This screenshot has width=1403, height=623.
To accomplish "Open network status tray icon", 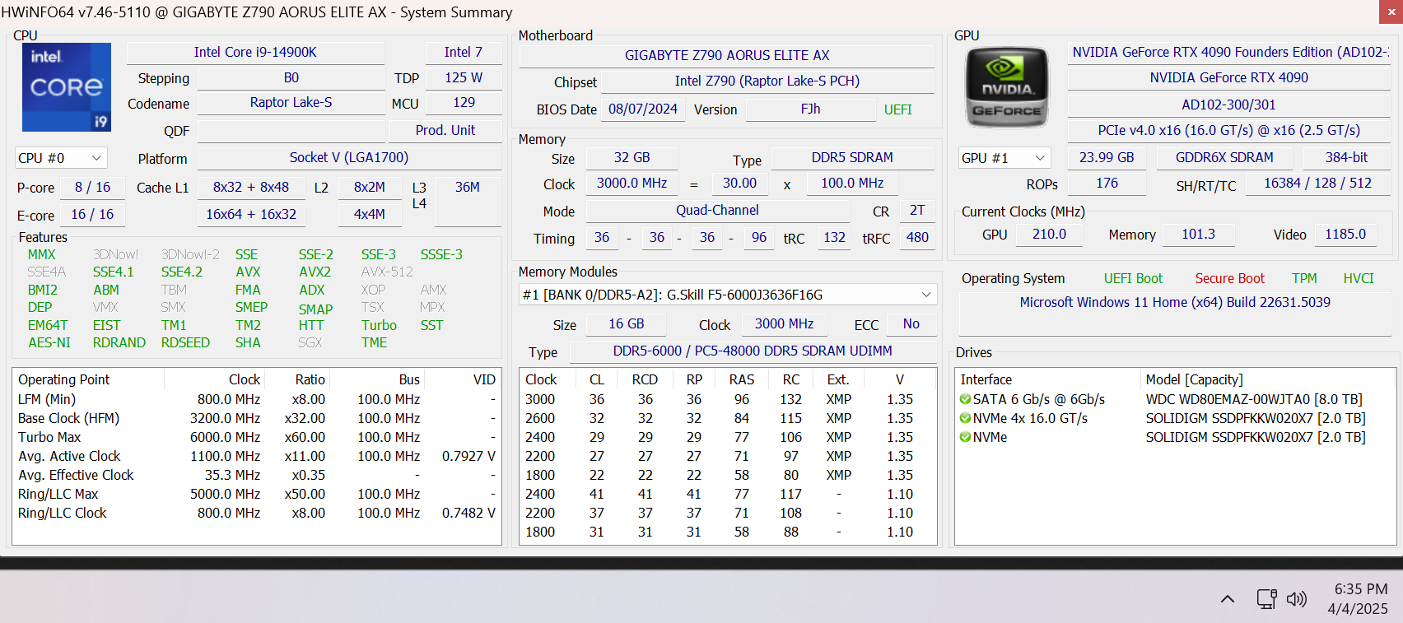I will pyautogui.click(x=1266, y=599).
